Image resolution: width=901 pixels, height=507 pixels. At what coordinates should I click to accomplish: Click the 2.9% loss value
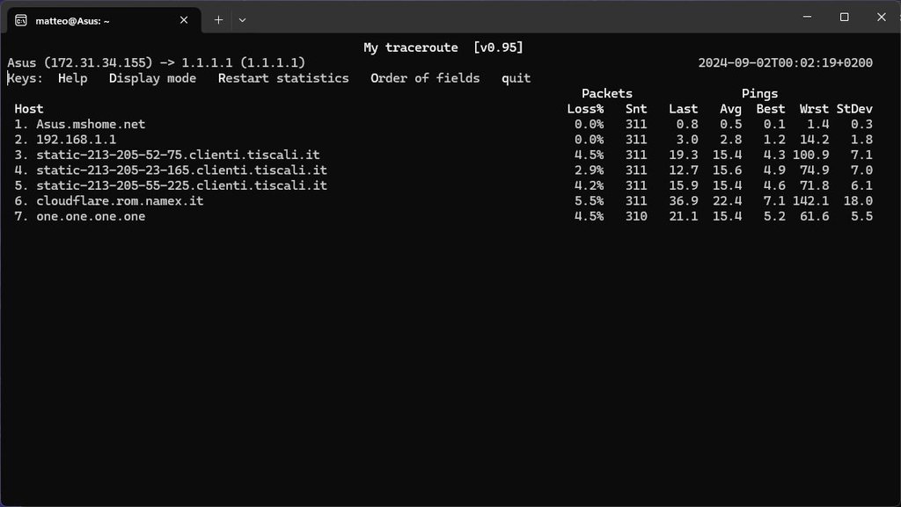589,170
